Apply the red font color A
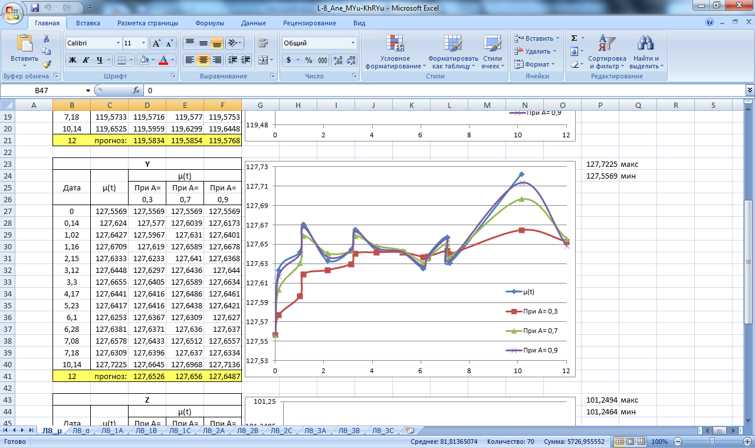The image size is (755, 448). 164,60
